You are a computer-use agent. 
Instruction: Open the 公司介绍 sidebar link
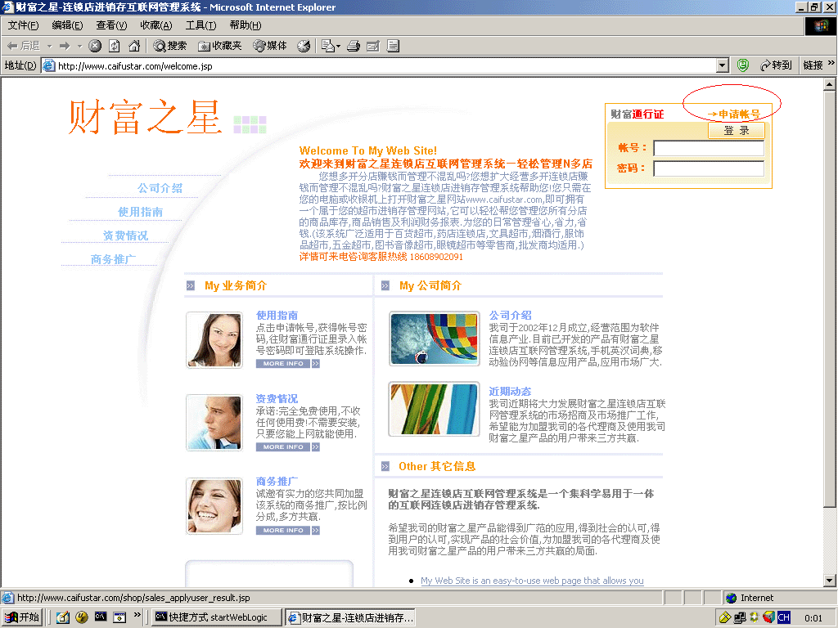(160, 188)
